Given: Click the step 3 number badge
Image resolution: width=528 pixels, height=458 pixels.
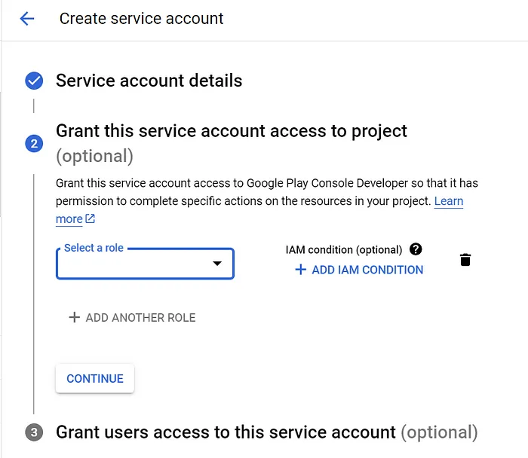Looking at the screenshot, I should pos(34,432).
